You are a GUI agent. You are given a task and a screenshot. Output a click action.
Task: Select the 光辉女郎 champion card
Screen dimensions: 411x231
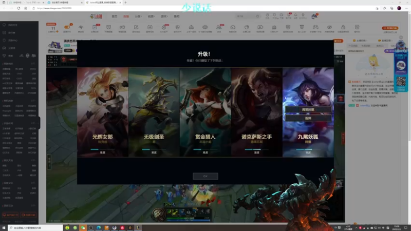point(102,112)
